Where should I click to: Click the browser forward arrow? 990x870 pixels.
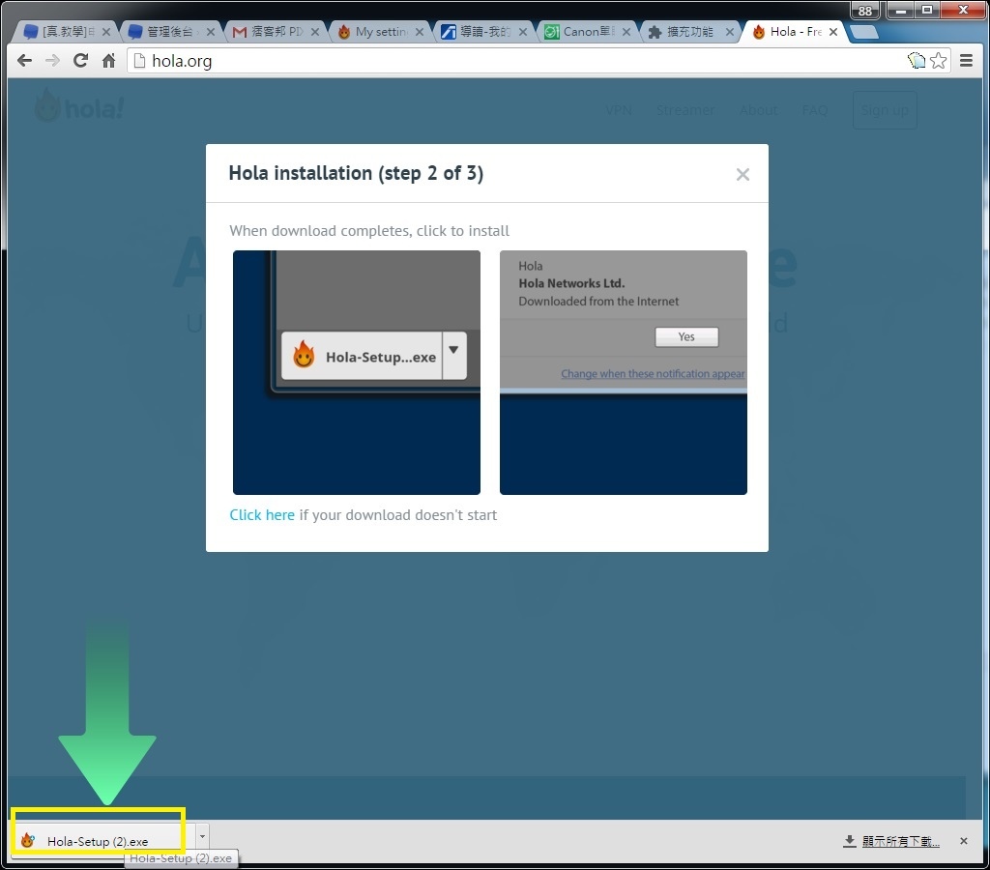click(52, 61)
